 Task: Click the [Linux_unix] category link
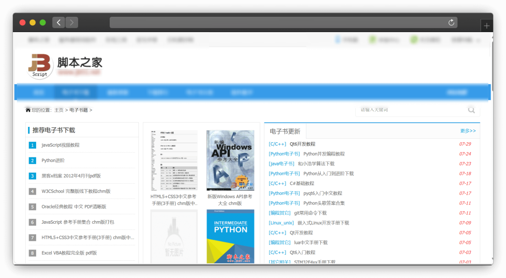[281, 223]
